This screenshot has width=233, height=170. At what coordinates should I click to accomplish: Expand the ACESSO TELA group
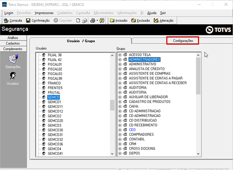120,55
